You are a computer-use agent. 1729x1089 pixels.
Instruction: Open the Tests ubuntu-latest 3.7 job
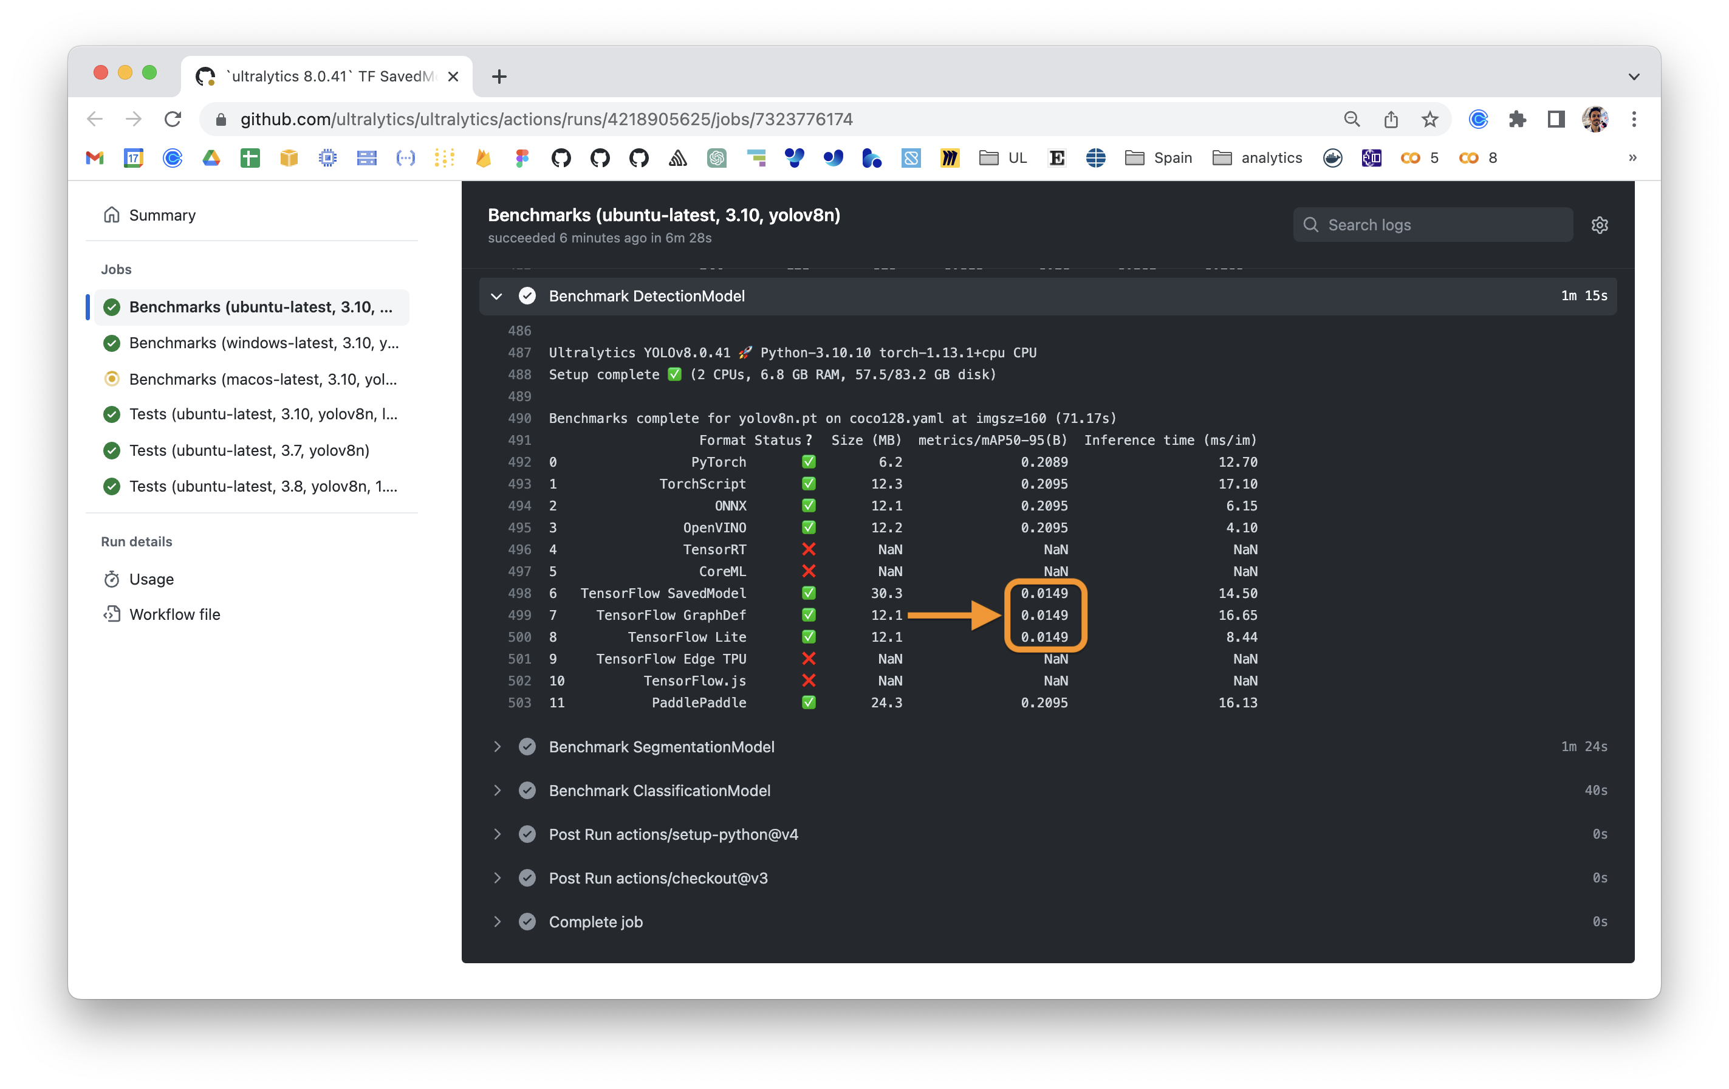pyautogui.click(x=249, y=450)
